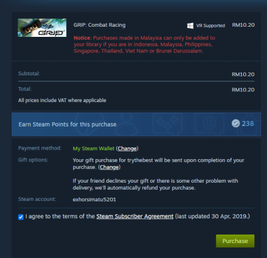Click the My Steam Wallet text
Viewport: 267px width, 258px height.
click(93, 148)
